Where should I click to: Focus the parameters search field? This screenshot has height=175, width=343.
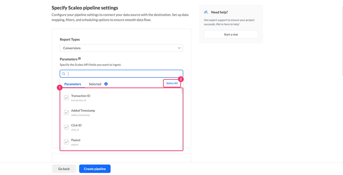tap(121, 74)
